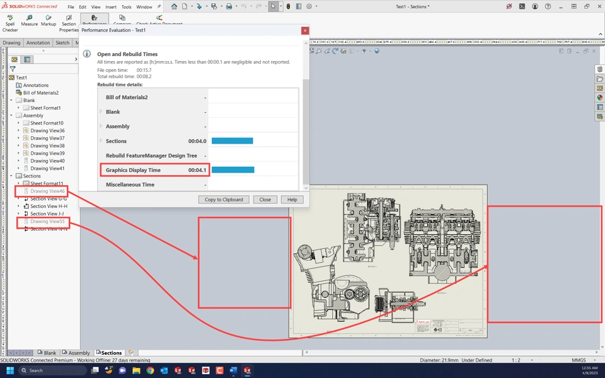605x378 pixels.
Task: Click the Close button in Performance Evaluation
Action: 265,200
